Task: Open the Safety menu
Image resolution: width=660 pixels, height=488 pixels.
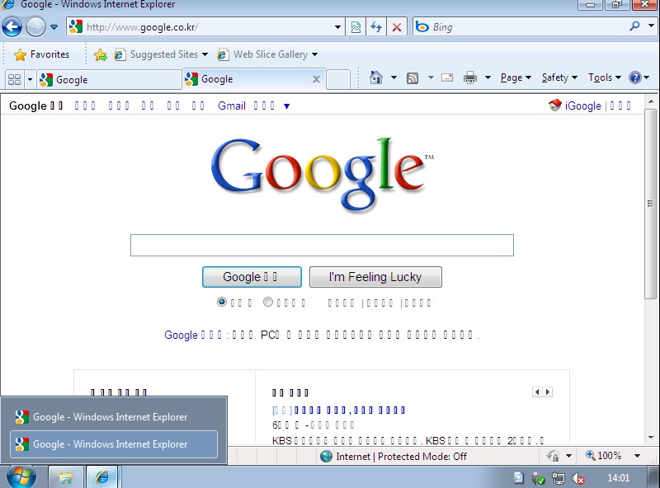Action: (x=559, y=77)
